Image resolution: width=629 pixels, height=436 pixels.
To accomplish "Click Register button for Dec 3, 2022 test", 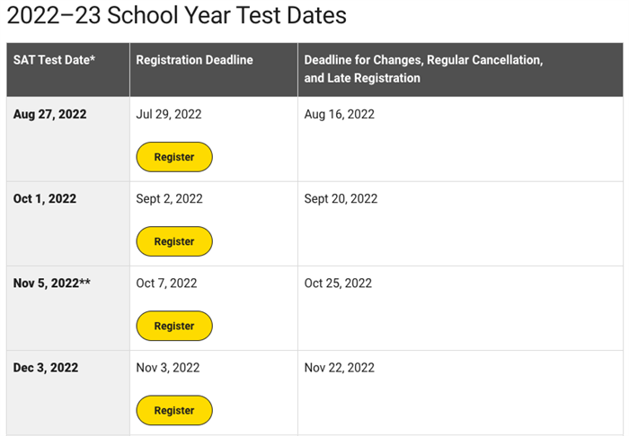I will click(174, 410).
